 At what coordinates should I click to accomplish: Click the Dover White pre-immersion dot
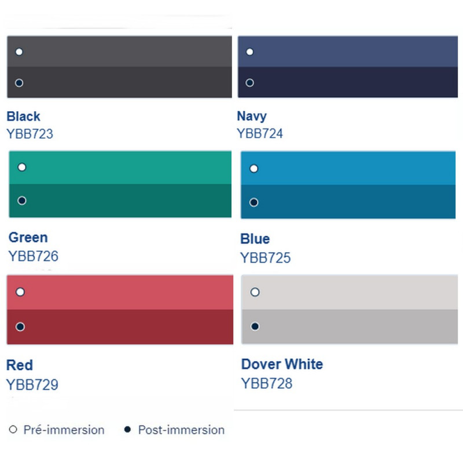pyautogui.click(x=255, y=292)
